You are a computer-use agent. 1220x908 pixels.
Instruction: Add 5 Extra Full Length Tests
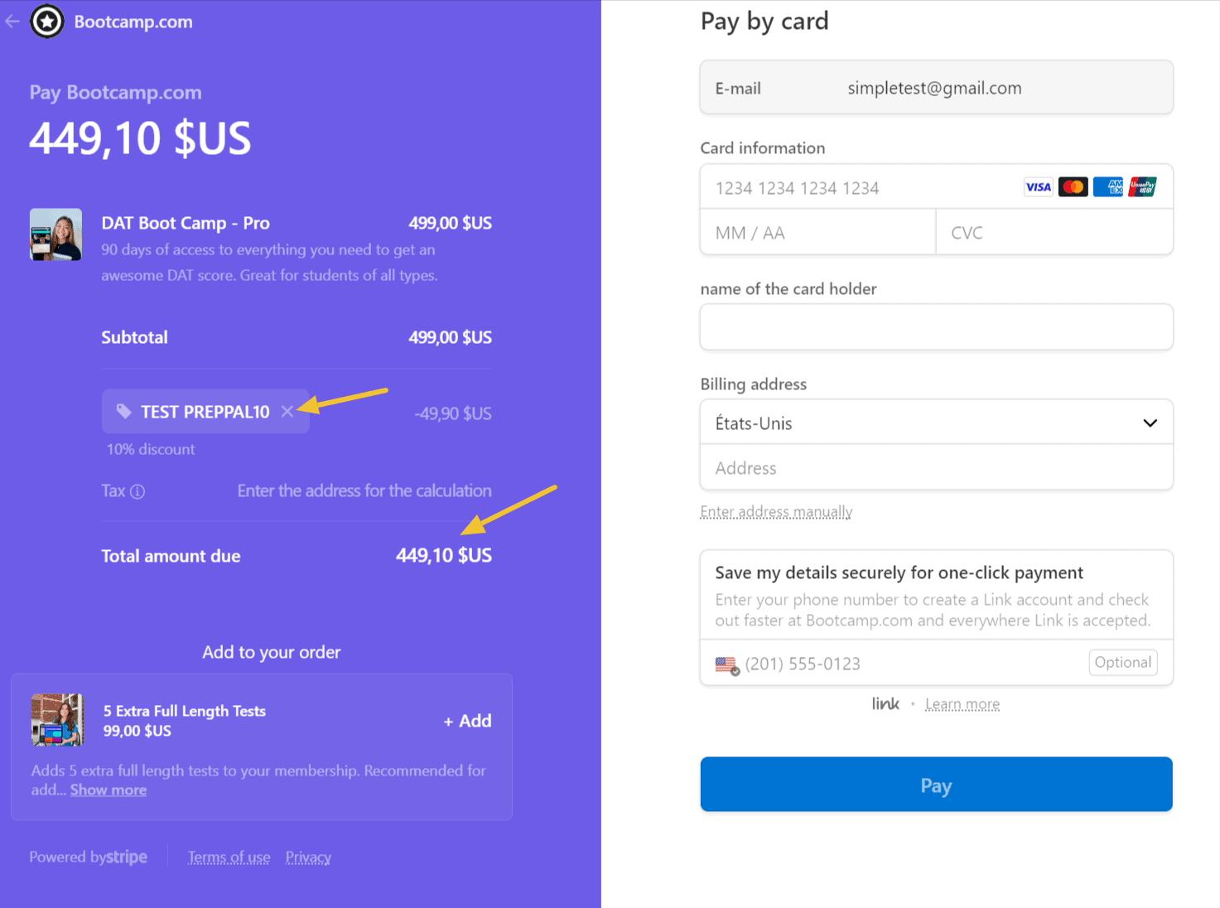point(467,721)
